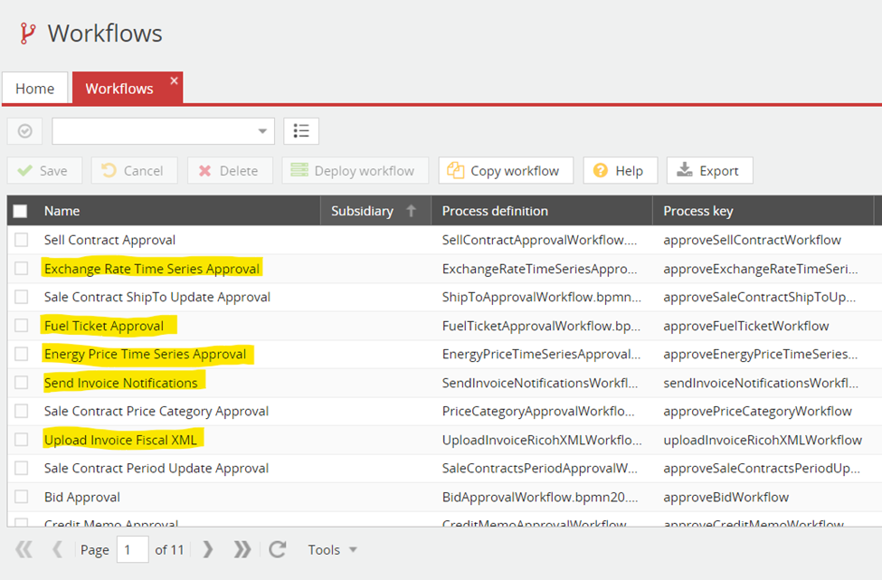
Task: Click the page number input field
Action: click(132, 549)
